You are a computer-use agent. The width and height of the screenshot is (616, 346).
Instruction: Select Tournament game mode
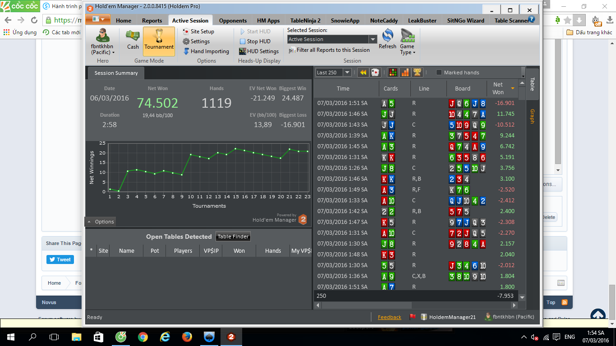[159, 40]
